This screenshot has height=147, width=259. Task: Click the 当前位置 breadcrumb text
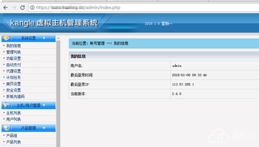coord(100,44)
